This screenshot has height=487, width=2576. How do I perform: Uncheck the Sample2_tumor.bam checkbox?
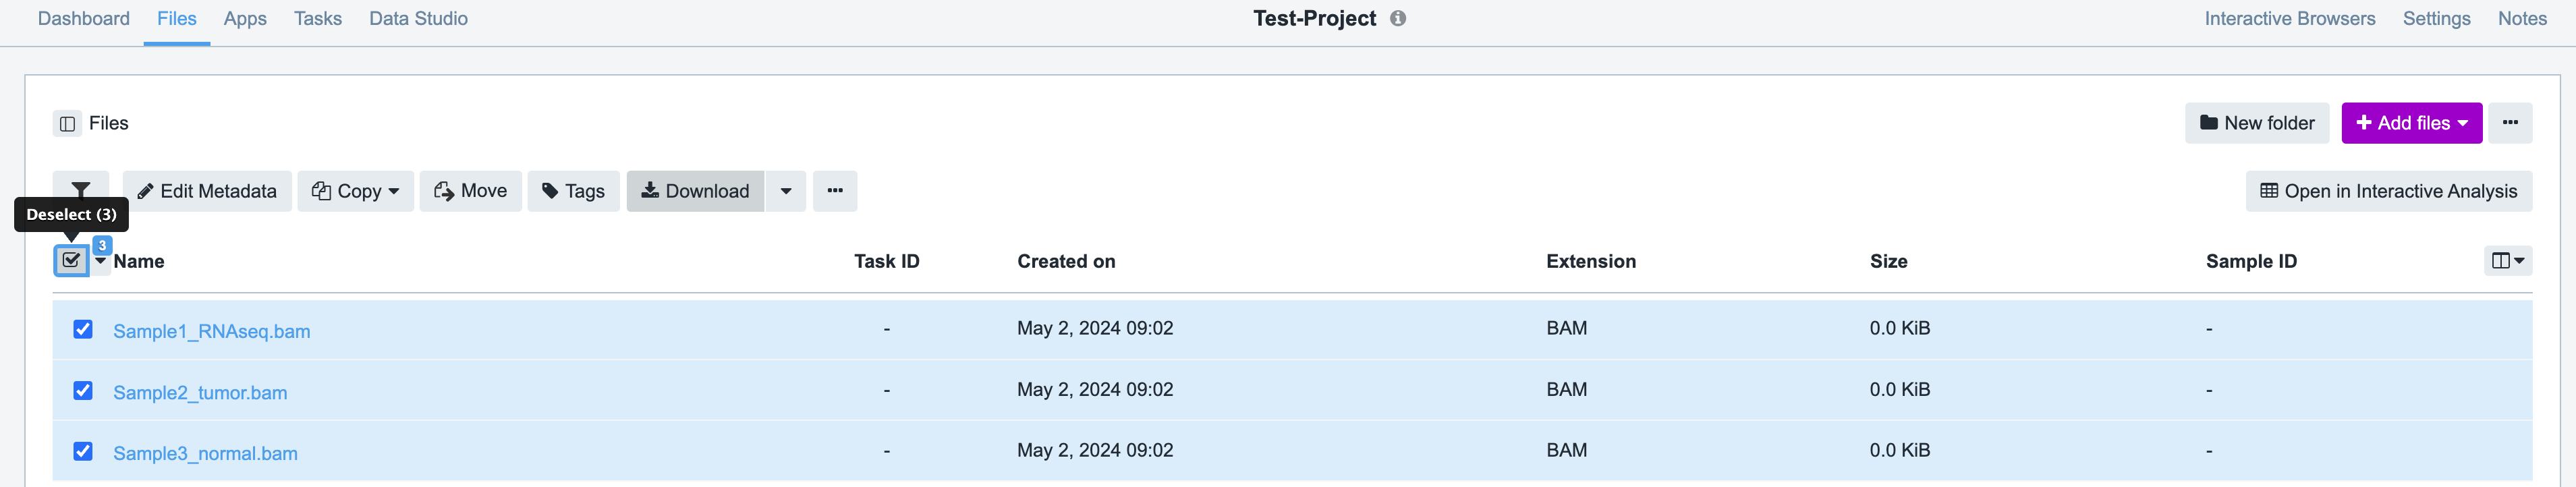[x=83, y=390]
